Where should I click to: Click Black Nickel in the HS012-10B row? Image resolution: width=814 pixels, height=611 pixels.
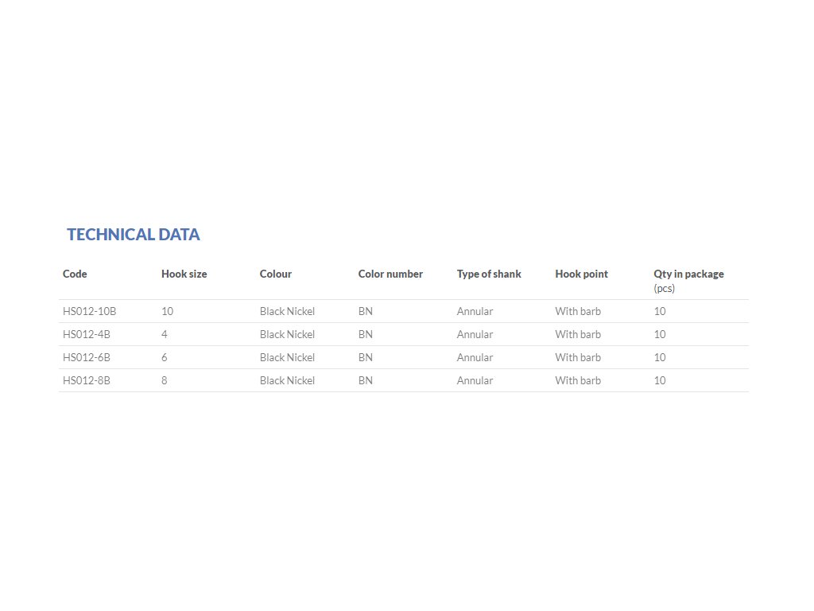click(287, 311)
